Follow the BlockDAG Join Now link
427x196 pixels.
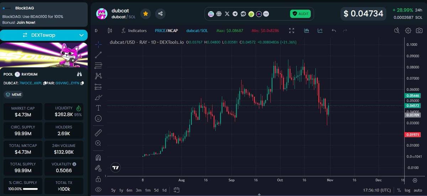(26, 22)
